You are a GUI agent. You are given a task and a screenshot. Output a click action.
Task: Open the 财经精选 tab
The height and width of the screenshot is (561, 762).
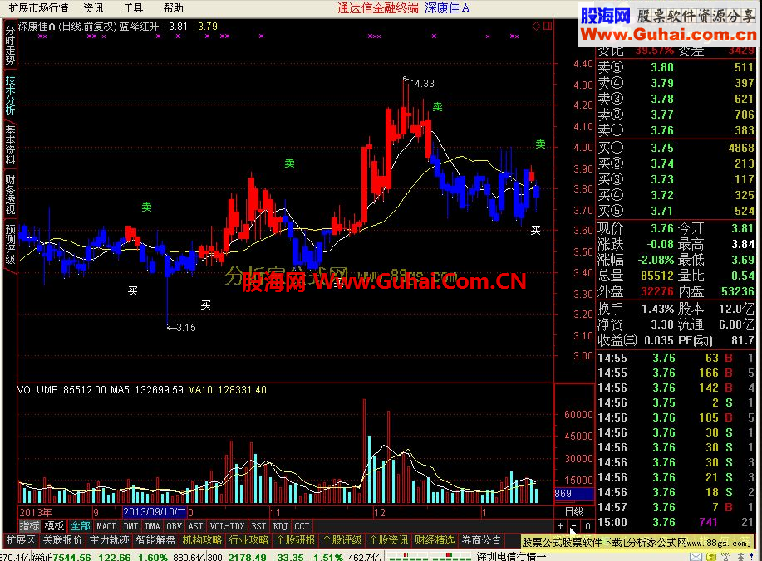(435, 540)
